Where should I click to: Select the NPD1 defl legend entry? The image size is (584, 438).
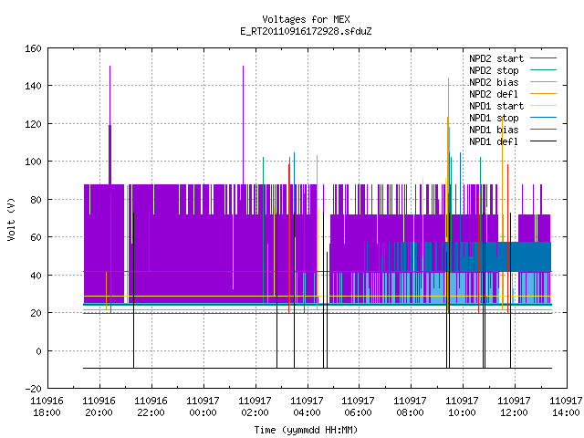click(494, 141)
